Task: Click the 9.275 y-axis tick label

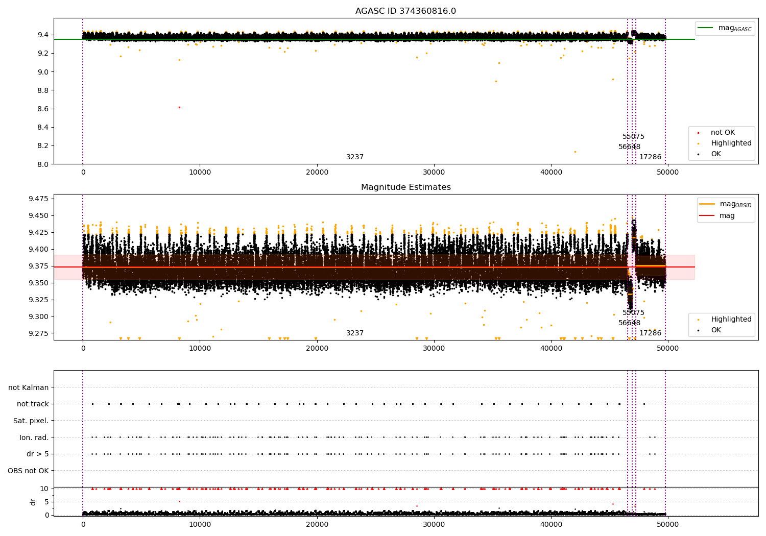Action: coord(39,333)
